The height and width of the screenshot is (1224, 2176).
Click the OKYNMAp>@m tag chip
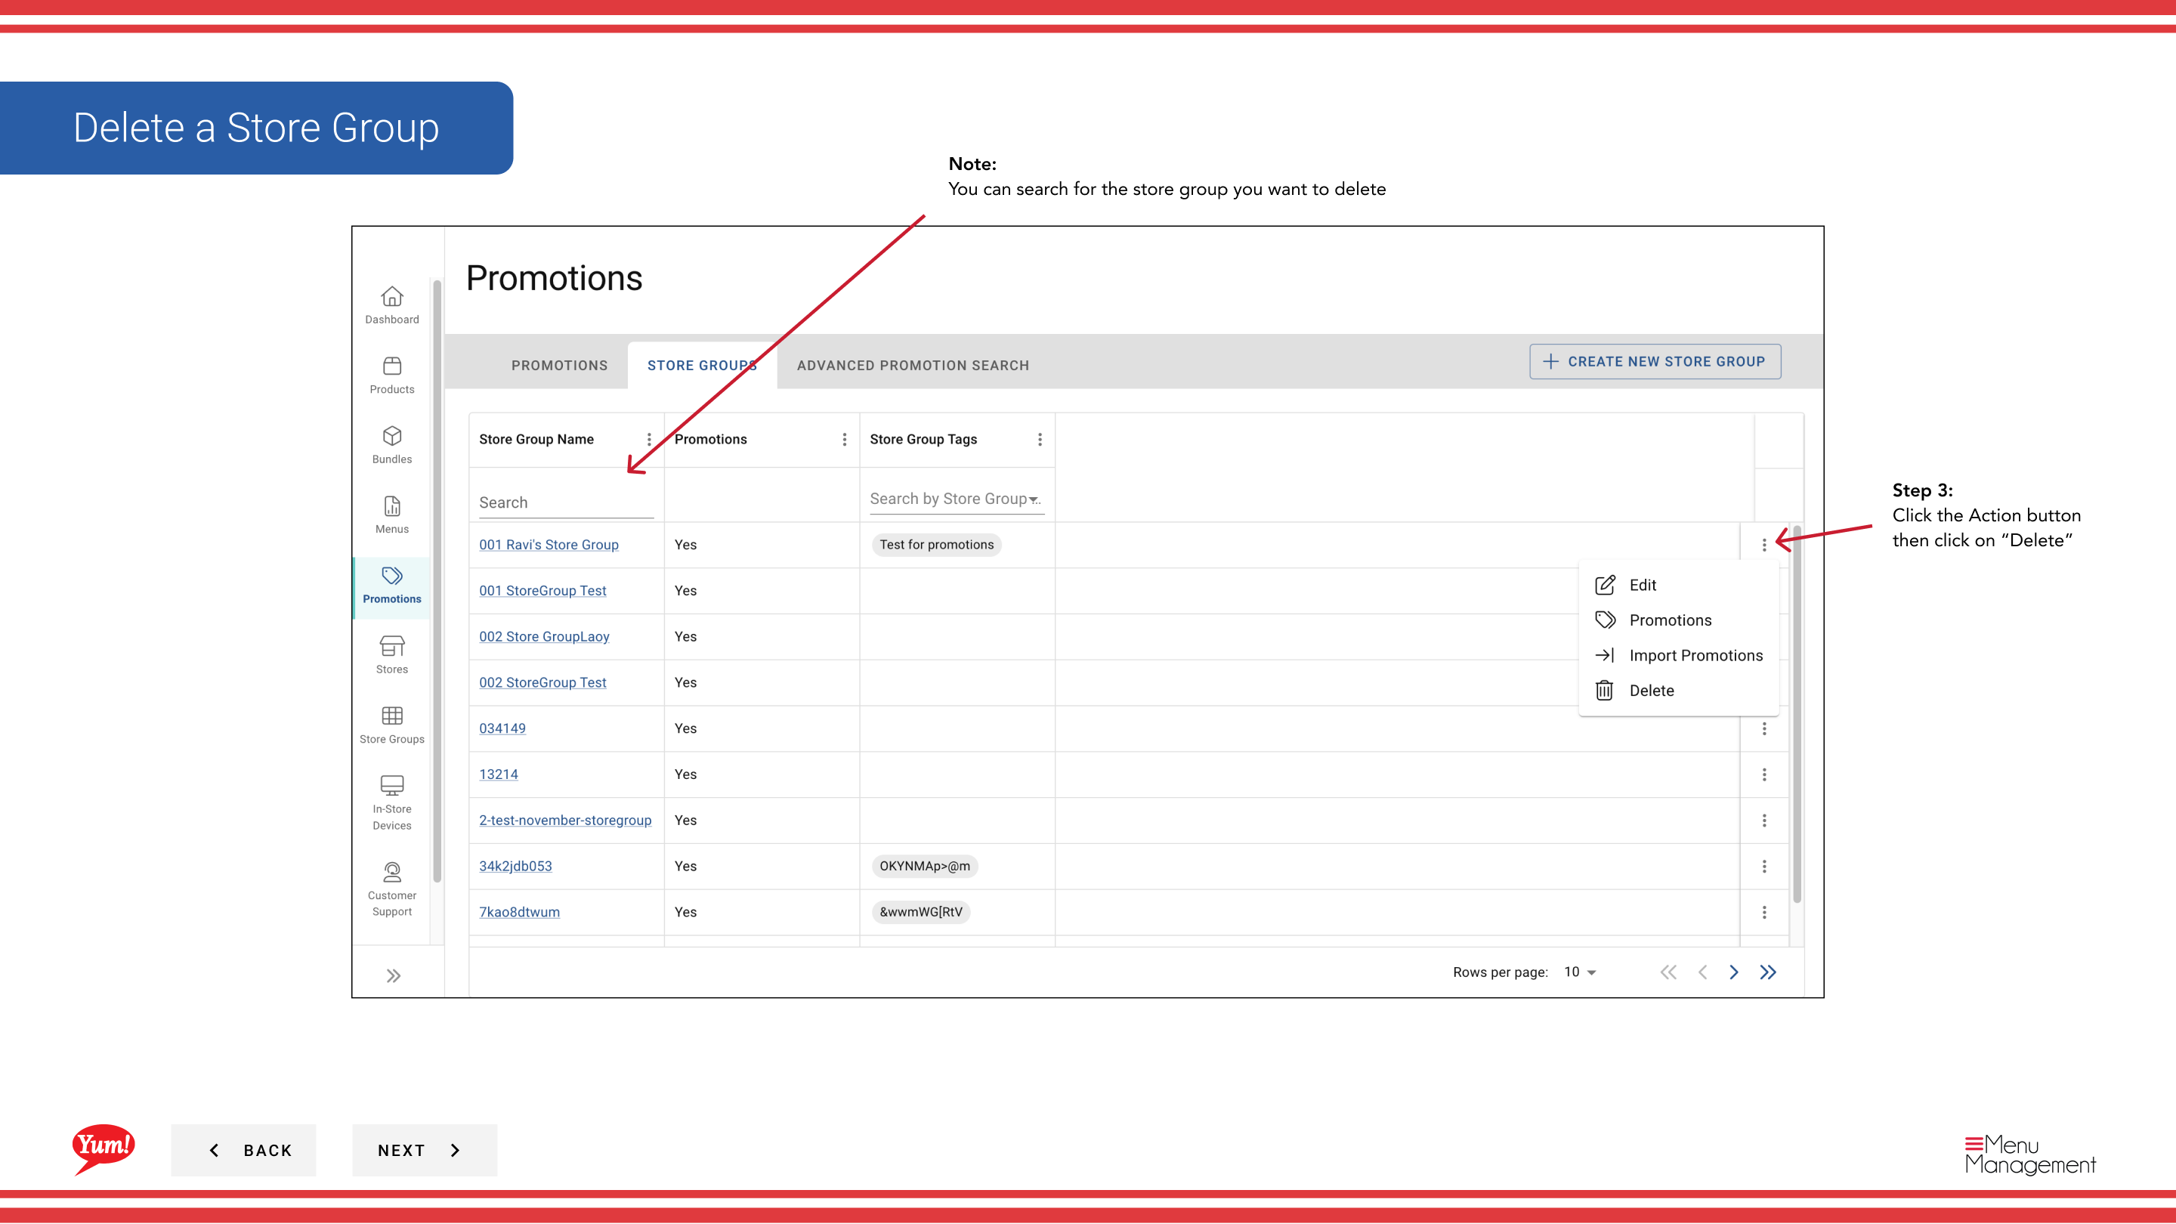[x=925, y=866]
